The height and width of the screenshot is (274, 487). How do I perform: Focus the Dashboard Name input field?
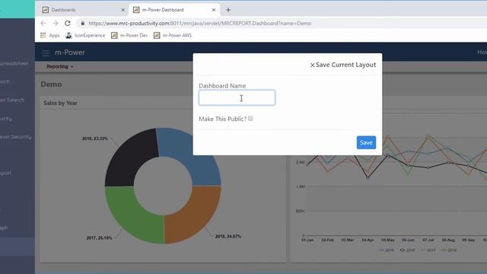(x=237, y=97)
